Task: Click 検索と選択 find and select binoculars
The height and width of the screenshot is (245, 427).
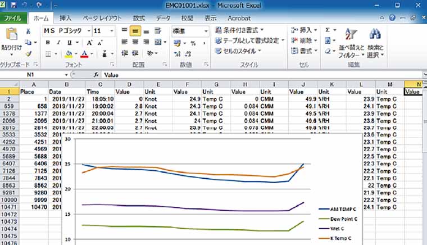Action: pos(375,43)
